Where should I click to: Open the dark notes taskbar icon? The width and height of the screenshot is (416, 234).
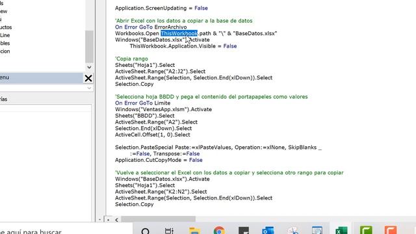243,230
